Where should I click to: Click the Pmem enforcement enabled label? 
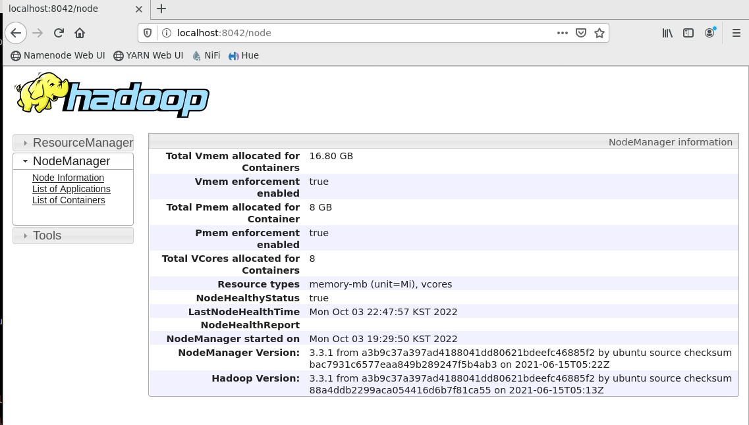tap(248, 239)
